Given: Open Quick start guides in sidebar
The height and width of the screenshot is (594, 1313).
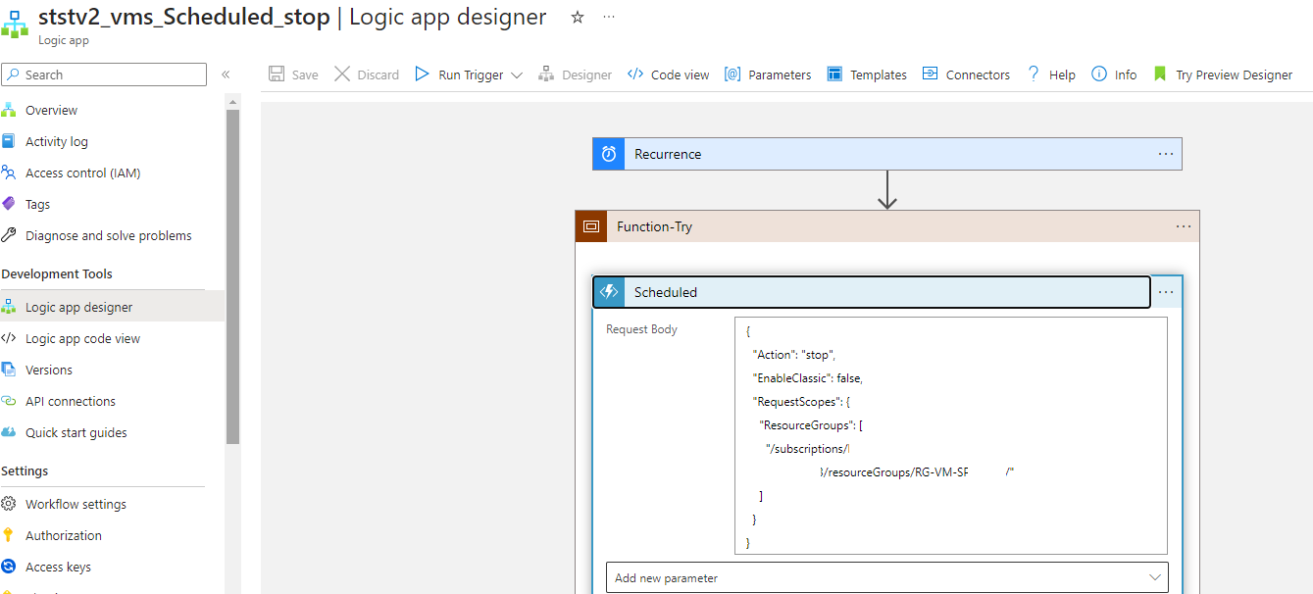Looking at the screenshot, I should 76,432.
